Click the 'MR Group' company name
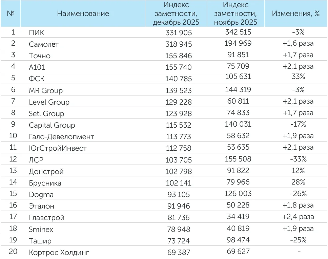Image resolution: width=328 pixels, height=259 pixels. click(46, 91)
